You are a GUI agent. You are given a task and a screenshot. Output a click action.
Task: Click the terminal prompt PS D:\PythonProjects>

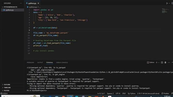click(37, 91)
